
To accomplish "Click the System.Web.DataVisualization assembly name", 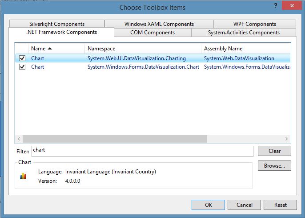I will pos(239,58).
